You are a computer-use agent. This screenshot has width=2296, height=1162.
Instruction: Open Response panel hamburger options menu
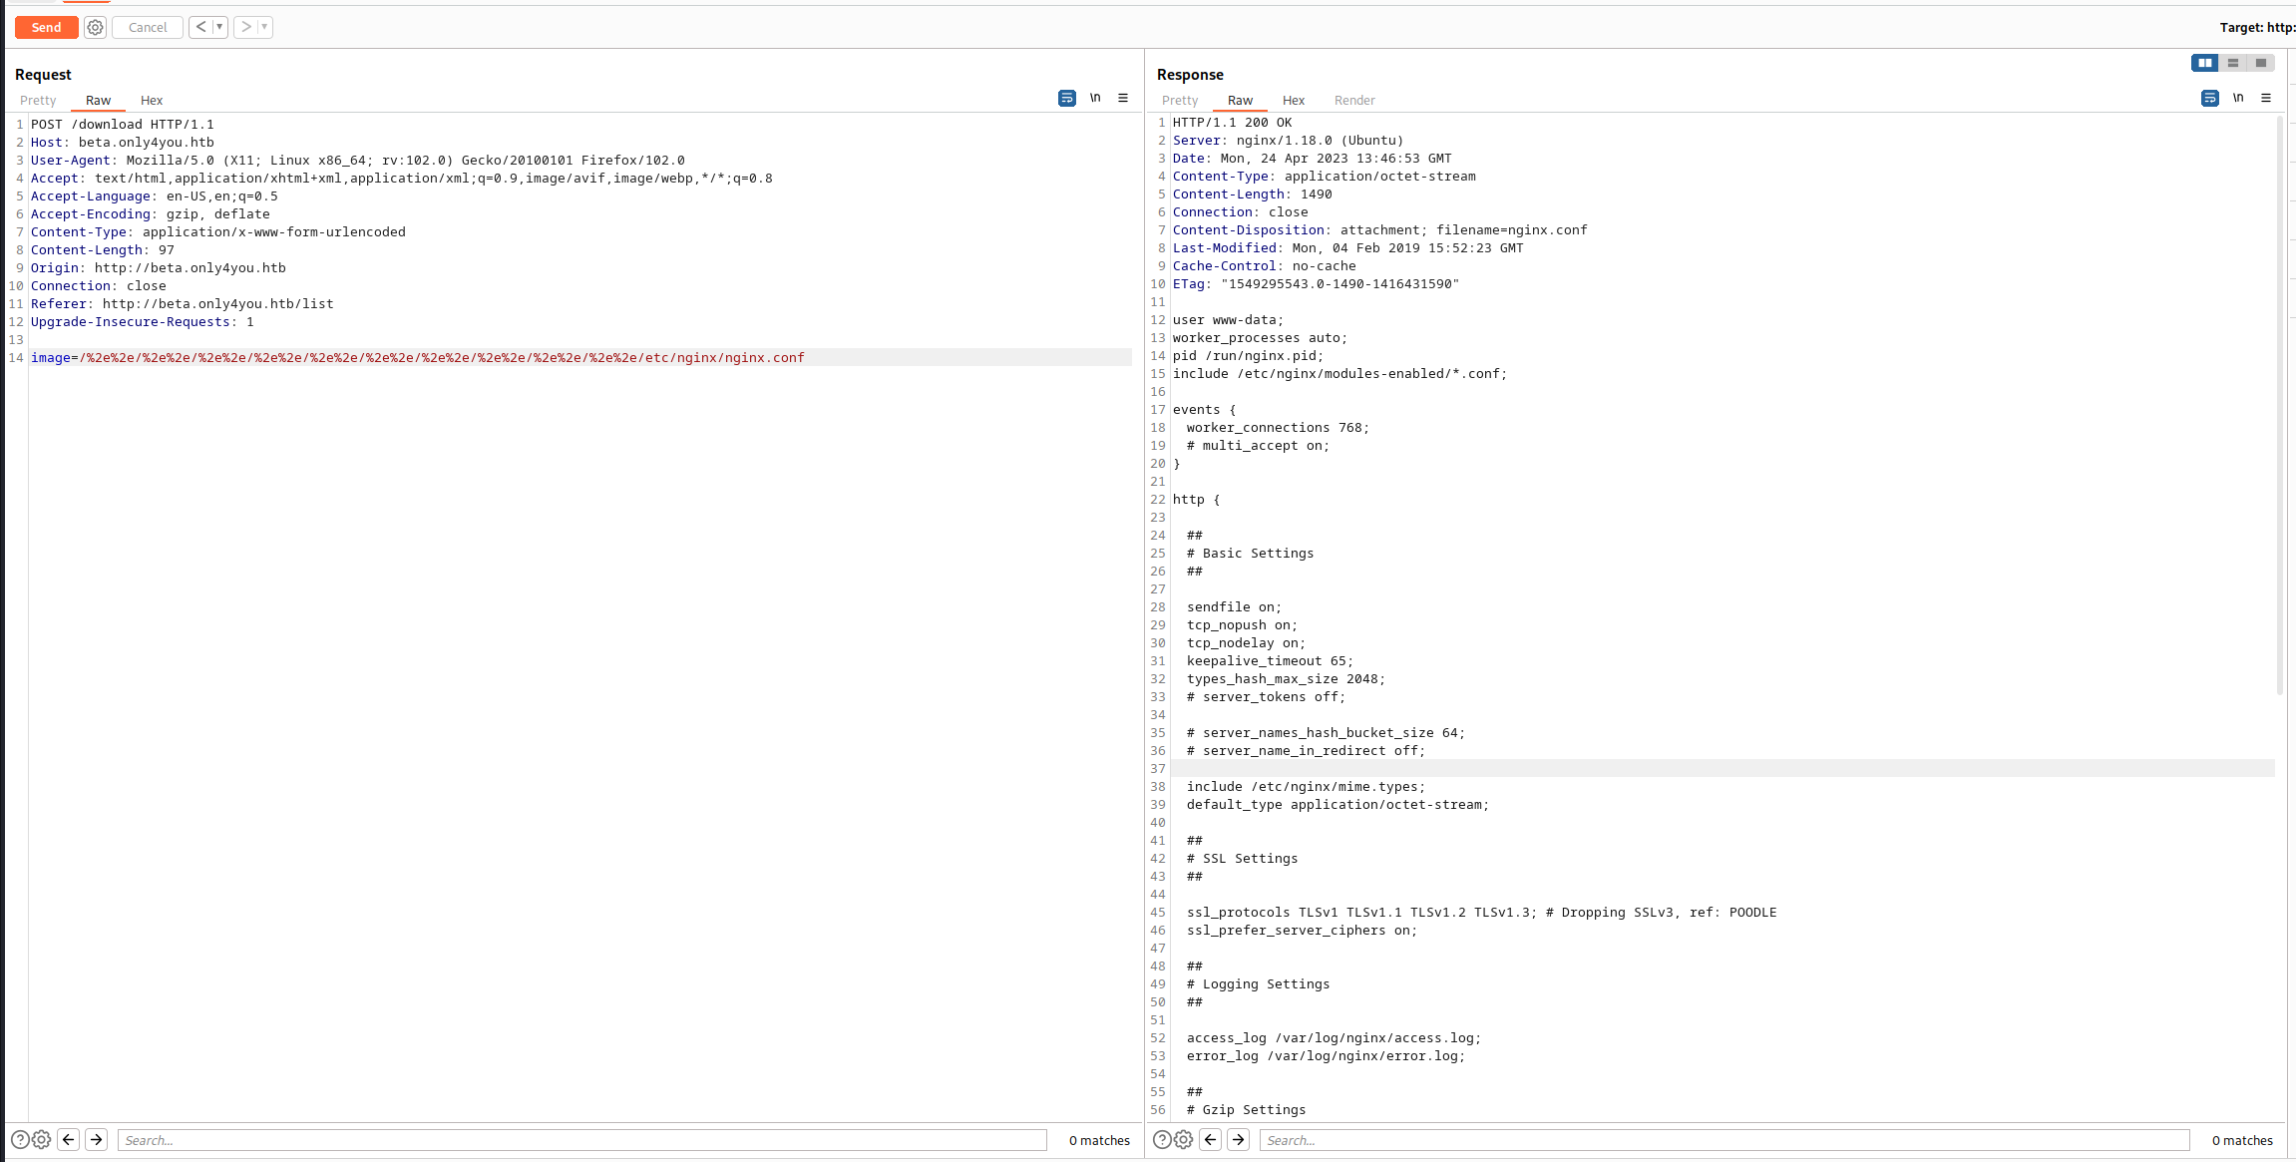pyautogui.click(x=2266, y=98)
